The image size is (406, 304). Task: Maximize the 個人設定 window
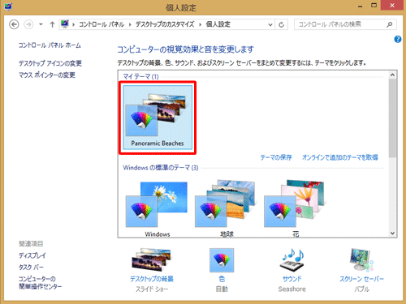pos(374,6)
